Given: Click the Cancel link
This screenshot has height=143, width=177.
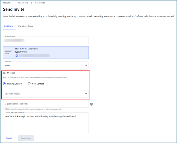Looking at the screenshot, I should (9, 138).
